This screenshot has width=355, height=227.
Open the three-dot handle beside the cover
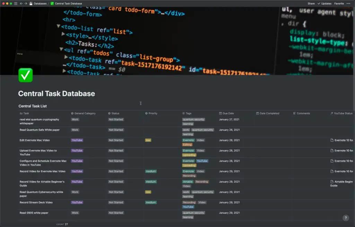click(x=20, y=54)
